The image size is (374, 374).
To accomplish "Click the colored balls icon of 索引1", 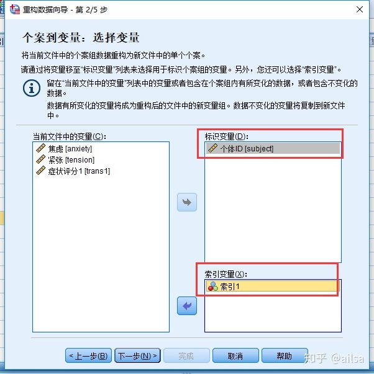I will pos(212,287).
